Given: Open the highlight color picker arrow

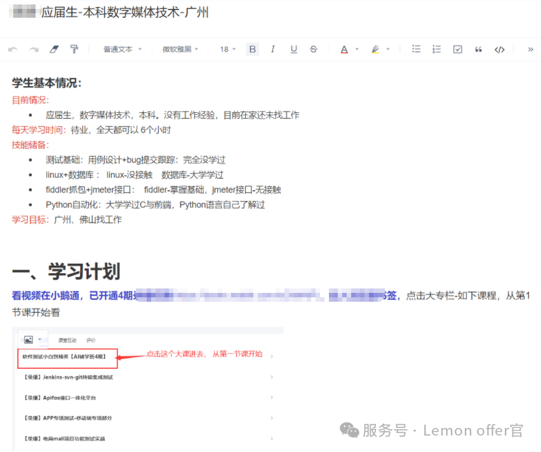Looking at the screenshot, I should [388, 49].
